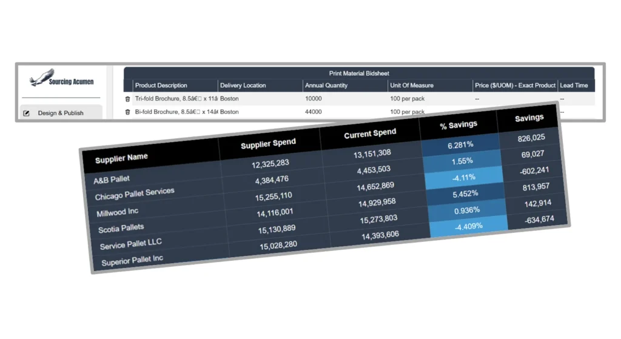The width and height of the screenshot is (621, 339).
Task: Click the -4.409% savings cell
Action: click(469, 227)
